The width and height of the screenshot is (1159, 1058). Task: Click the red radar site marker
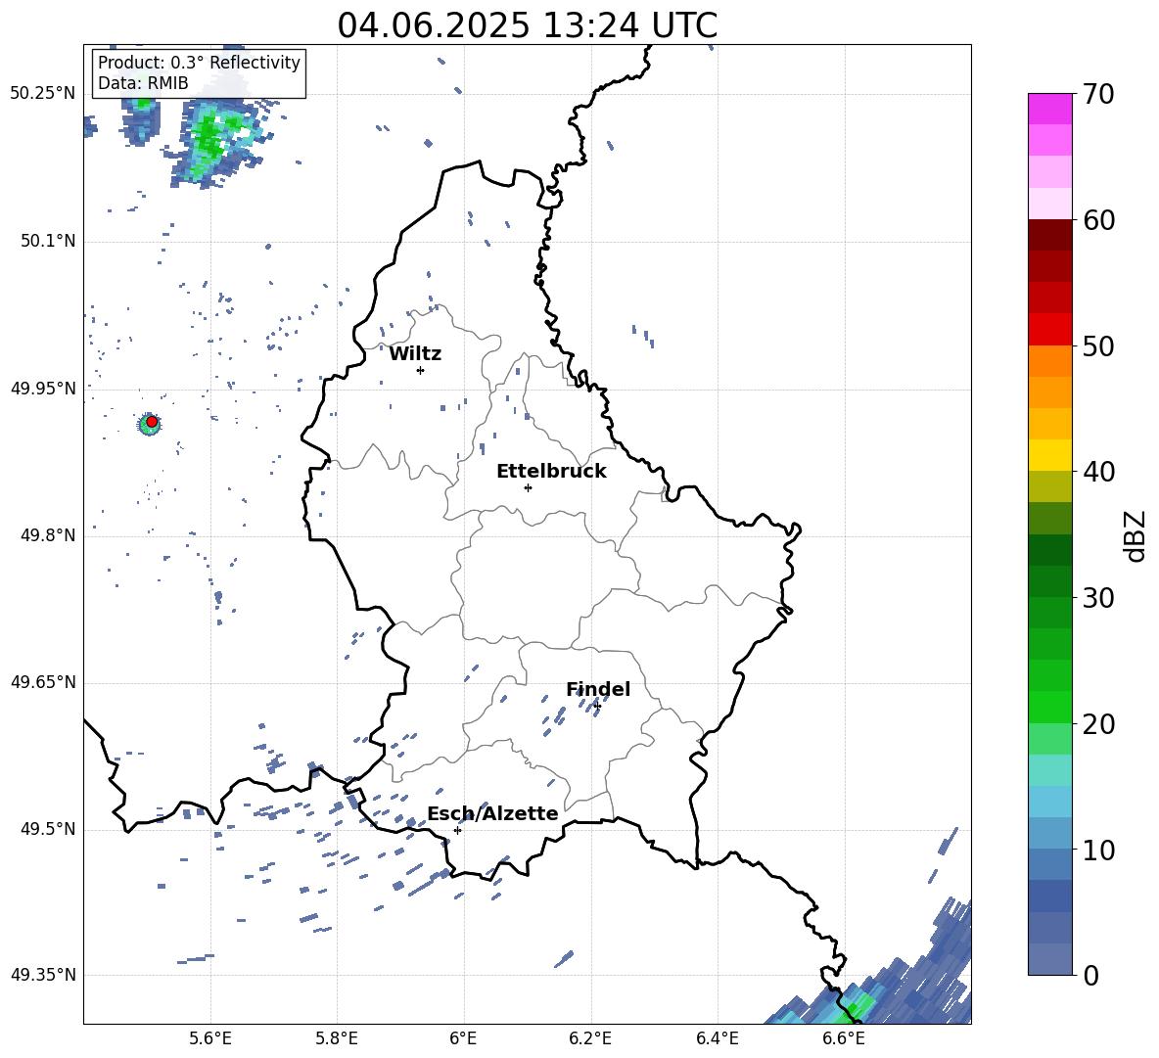point(152,422)
